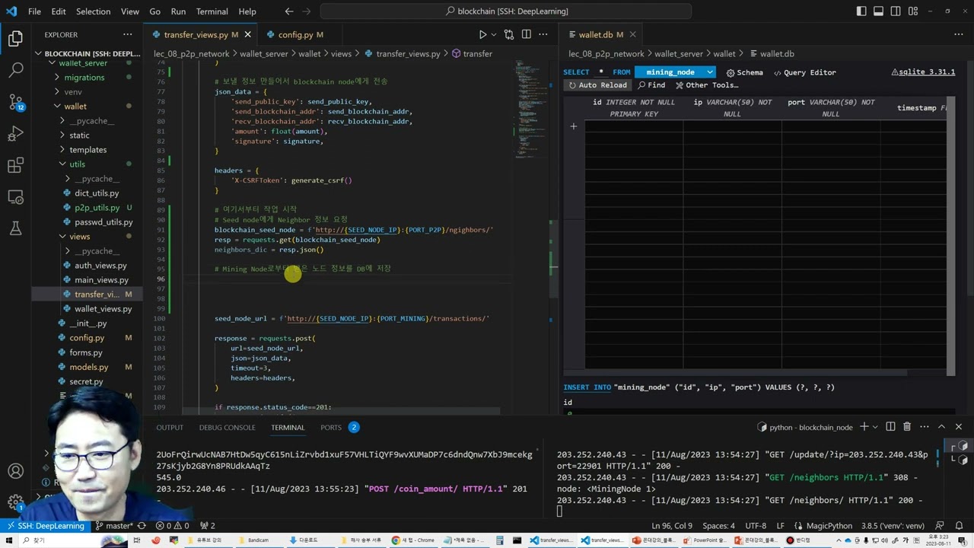
Task: Open p2p_utils.py in the explorer
Action: click(97, 208)
